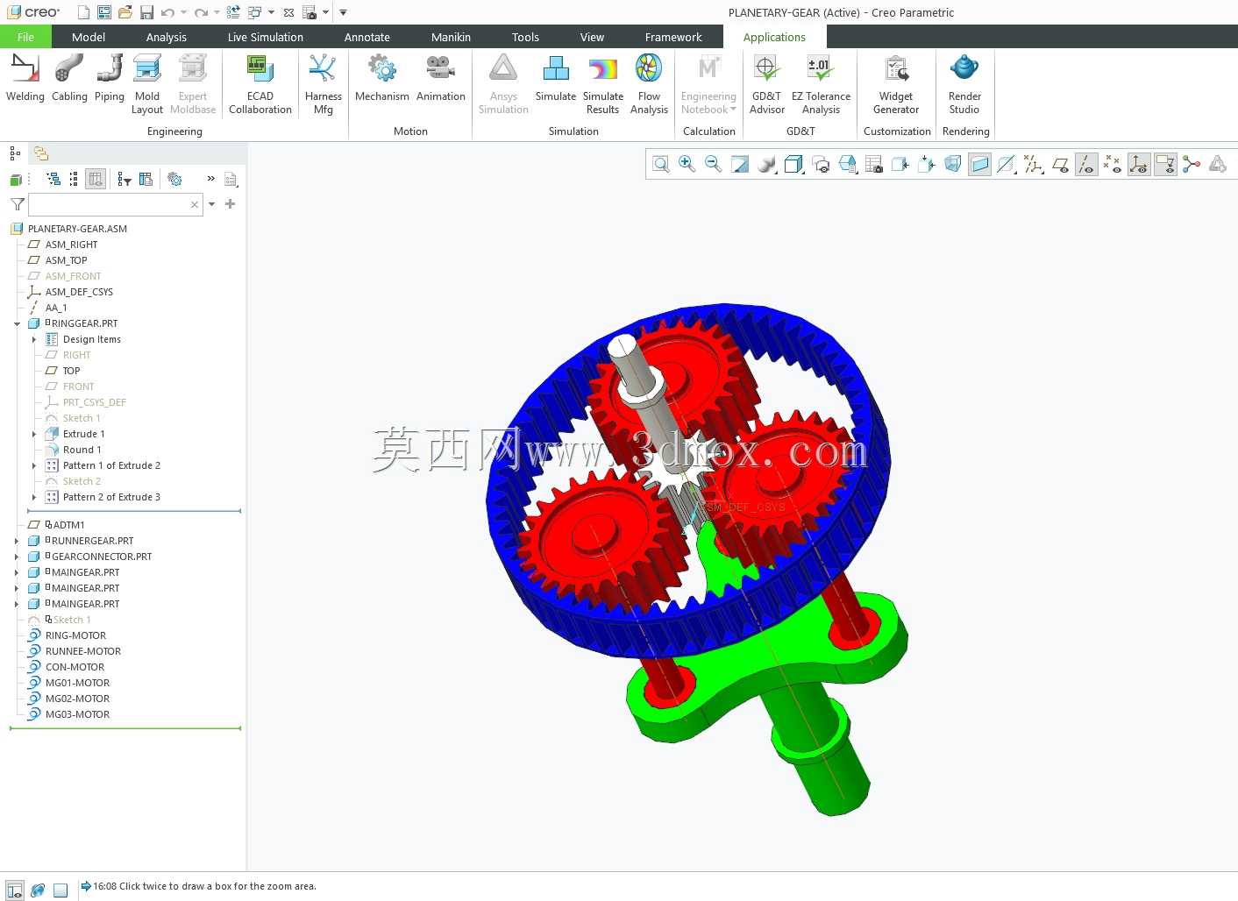This screenshot has width=1238, height=901.
Task: Expand RUNNERGEAR.PRT node
Action: point(17,541)
